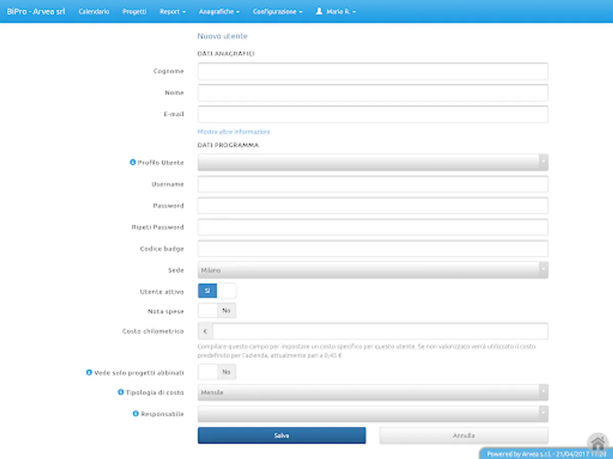Expand the Anagrafiche menu
Screen dimensions: 613x459
tap(219, 11)
